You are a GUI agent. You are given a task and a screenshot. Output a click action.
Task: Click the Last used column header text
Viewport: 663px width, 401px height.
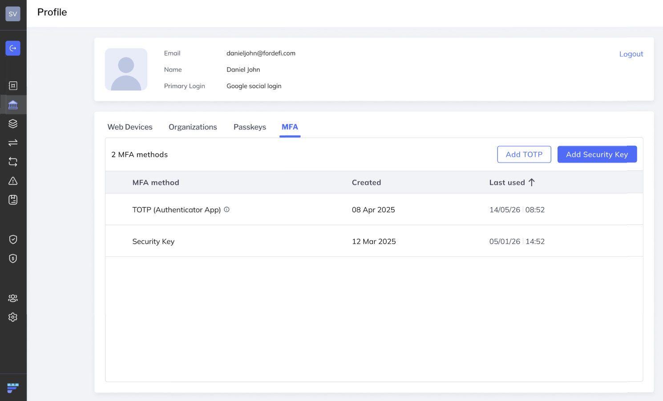point(507,182)
